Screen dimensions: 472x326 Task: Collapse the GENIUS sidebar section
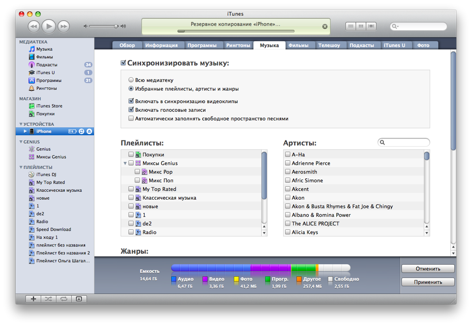tap(21, 142)
